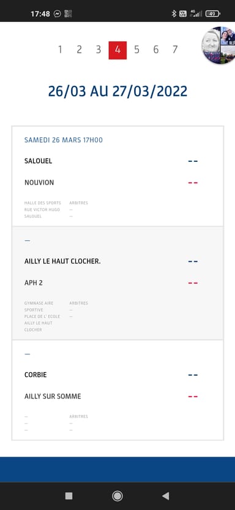Open the Messenger notification icon in status bar
The image size is (235, 510).
[x=58, y=13]
